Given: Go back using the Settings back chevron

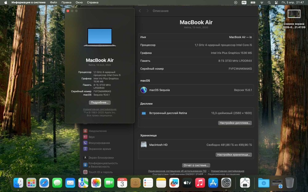Looking at the screenshot, I should 140,11.
